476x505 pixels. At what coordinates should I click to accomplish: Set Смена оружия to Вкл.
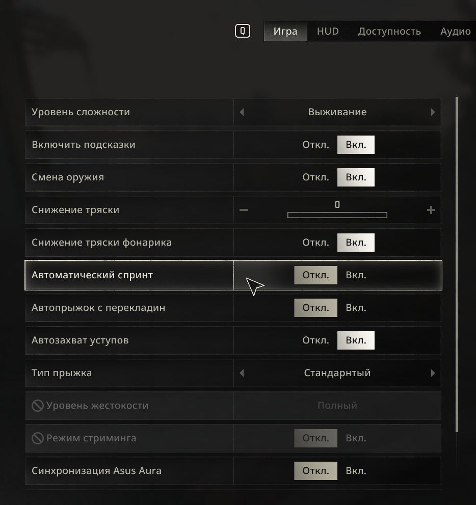(x=356, y=177)
